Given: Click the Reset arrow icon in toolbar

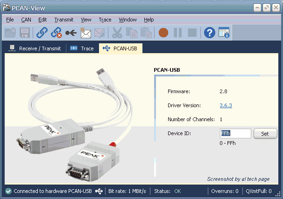Looking at the screenshot, I should tap(71, 33).
